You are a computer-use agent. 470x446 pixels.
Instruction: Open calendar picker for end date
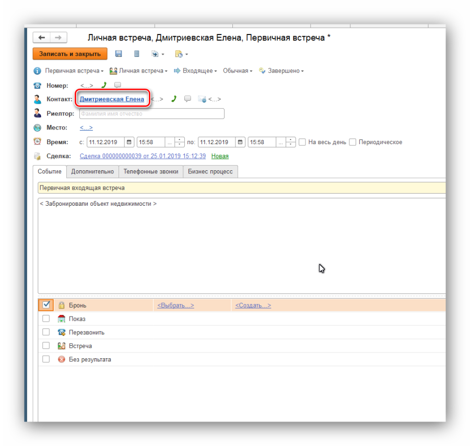240,142
